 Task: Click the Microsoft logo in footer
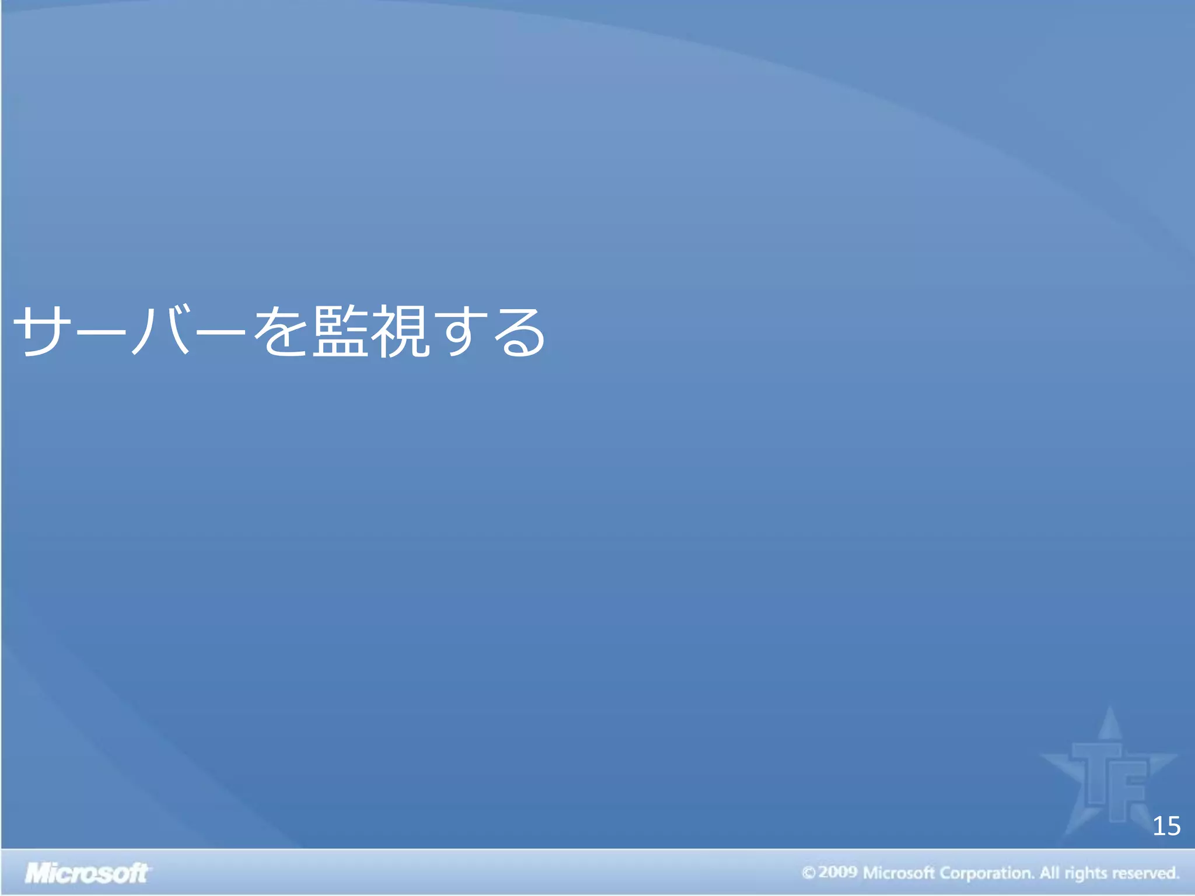pyautogui.click(x=88, y=873)
